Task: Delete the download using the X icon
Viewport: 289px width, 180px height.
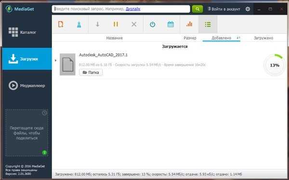Action: point(134,24)
